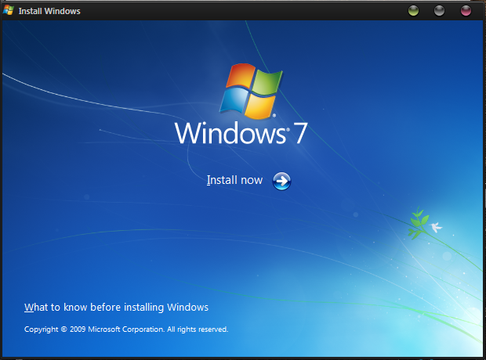Open What to know before installing Windows

(116, 308)
